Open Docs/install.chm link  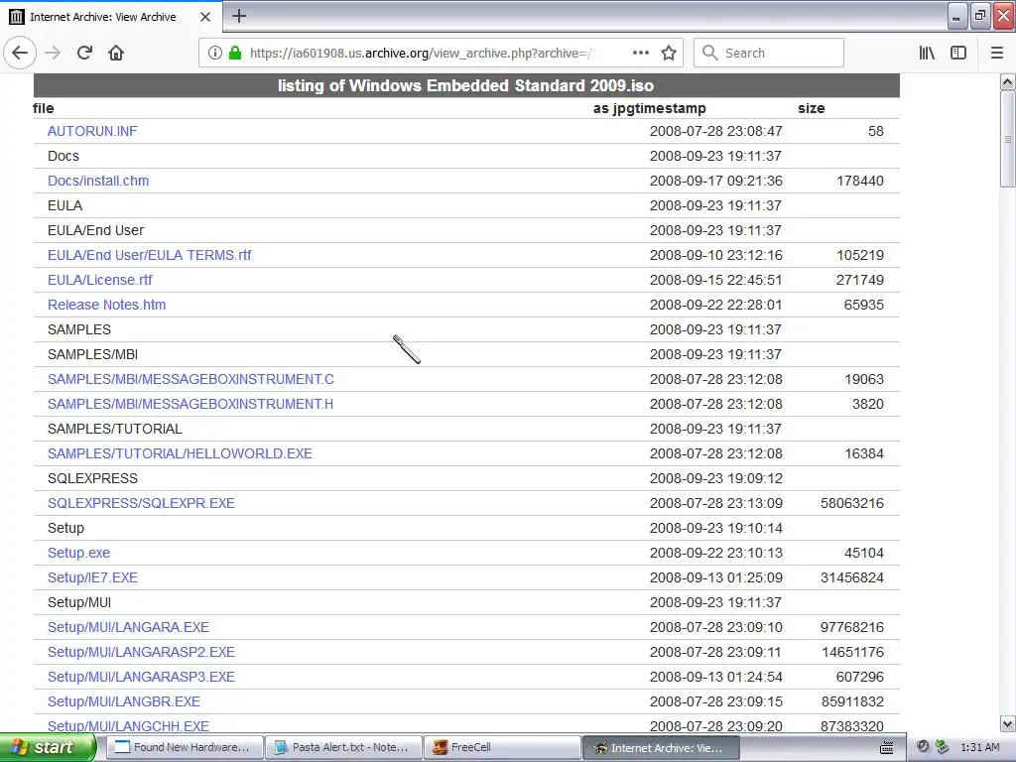[98, 181]
